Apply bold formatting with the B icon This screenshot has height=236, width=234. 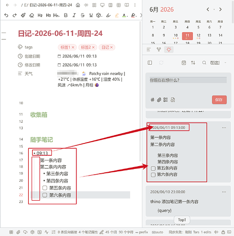click(66, 15)
